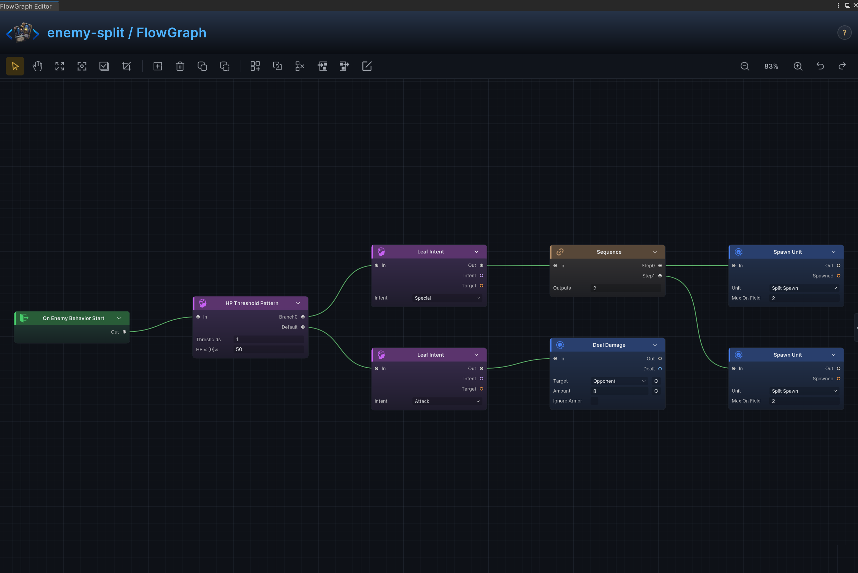Click the Deal Damage Amount input port
Image resolution: width=858 pixels, height=573 pixels.
[656, 391]
